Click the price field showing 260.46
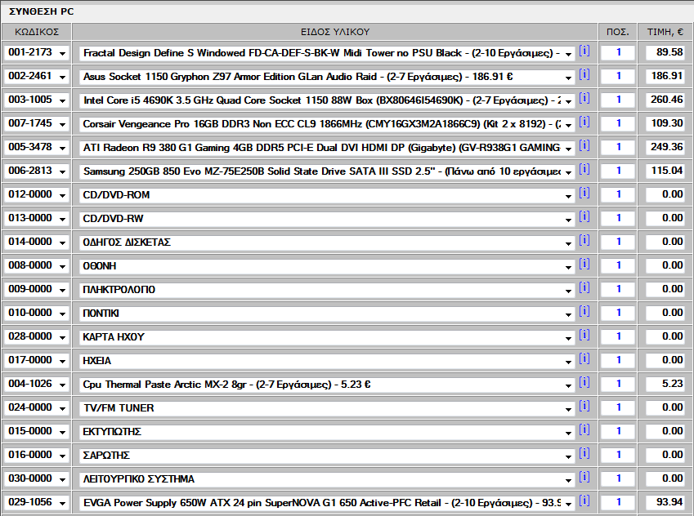This screenshot has height=516, width=694. pyautogui.click(x=665, y=100)
